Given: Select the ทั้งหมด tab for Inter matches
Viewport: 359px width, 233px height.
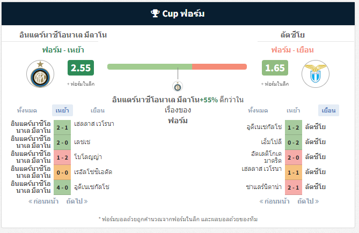Looking at the screenshot, I should pyautogui.click(x=27, y=110).
